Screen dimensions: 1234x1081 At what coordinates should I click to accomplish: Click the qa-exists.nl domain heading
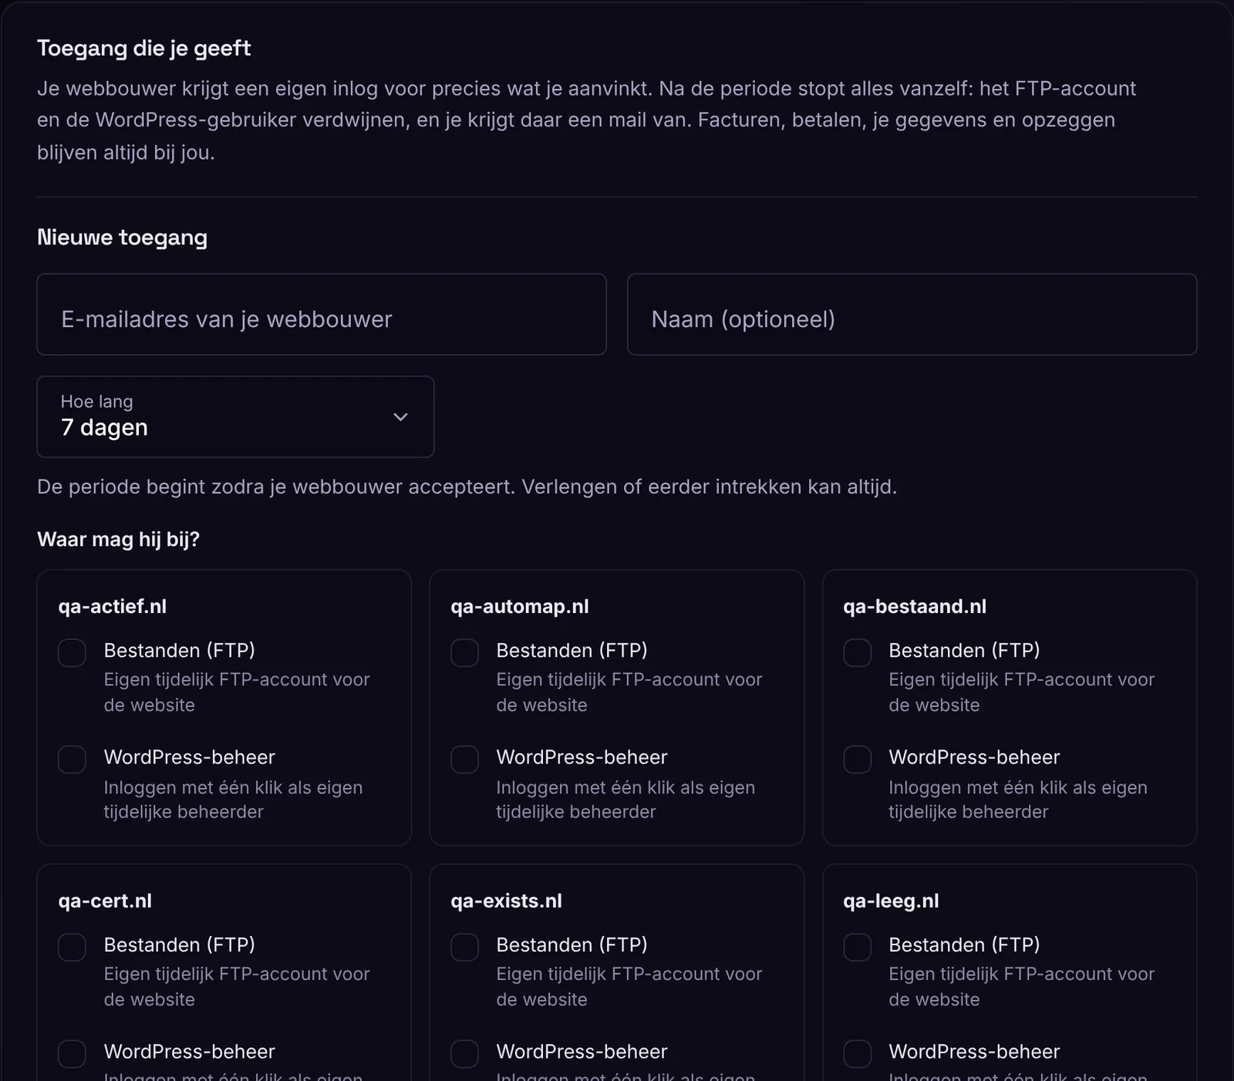point(506,901)
